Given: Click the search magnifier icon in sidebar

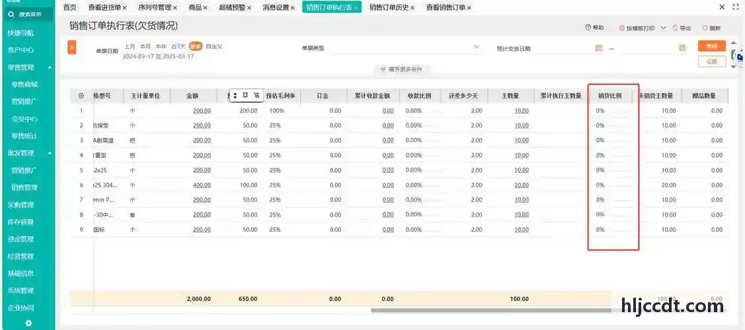Looking at the screenshot, I should [11, 15].
